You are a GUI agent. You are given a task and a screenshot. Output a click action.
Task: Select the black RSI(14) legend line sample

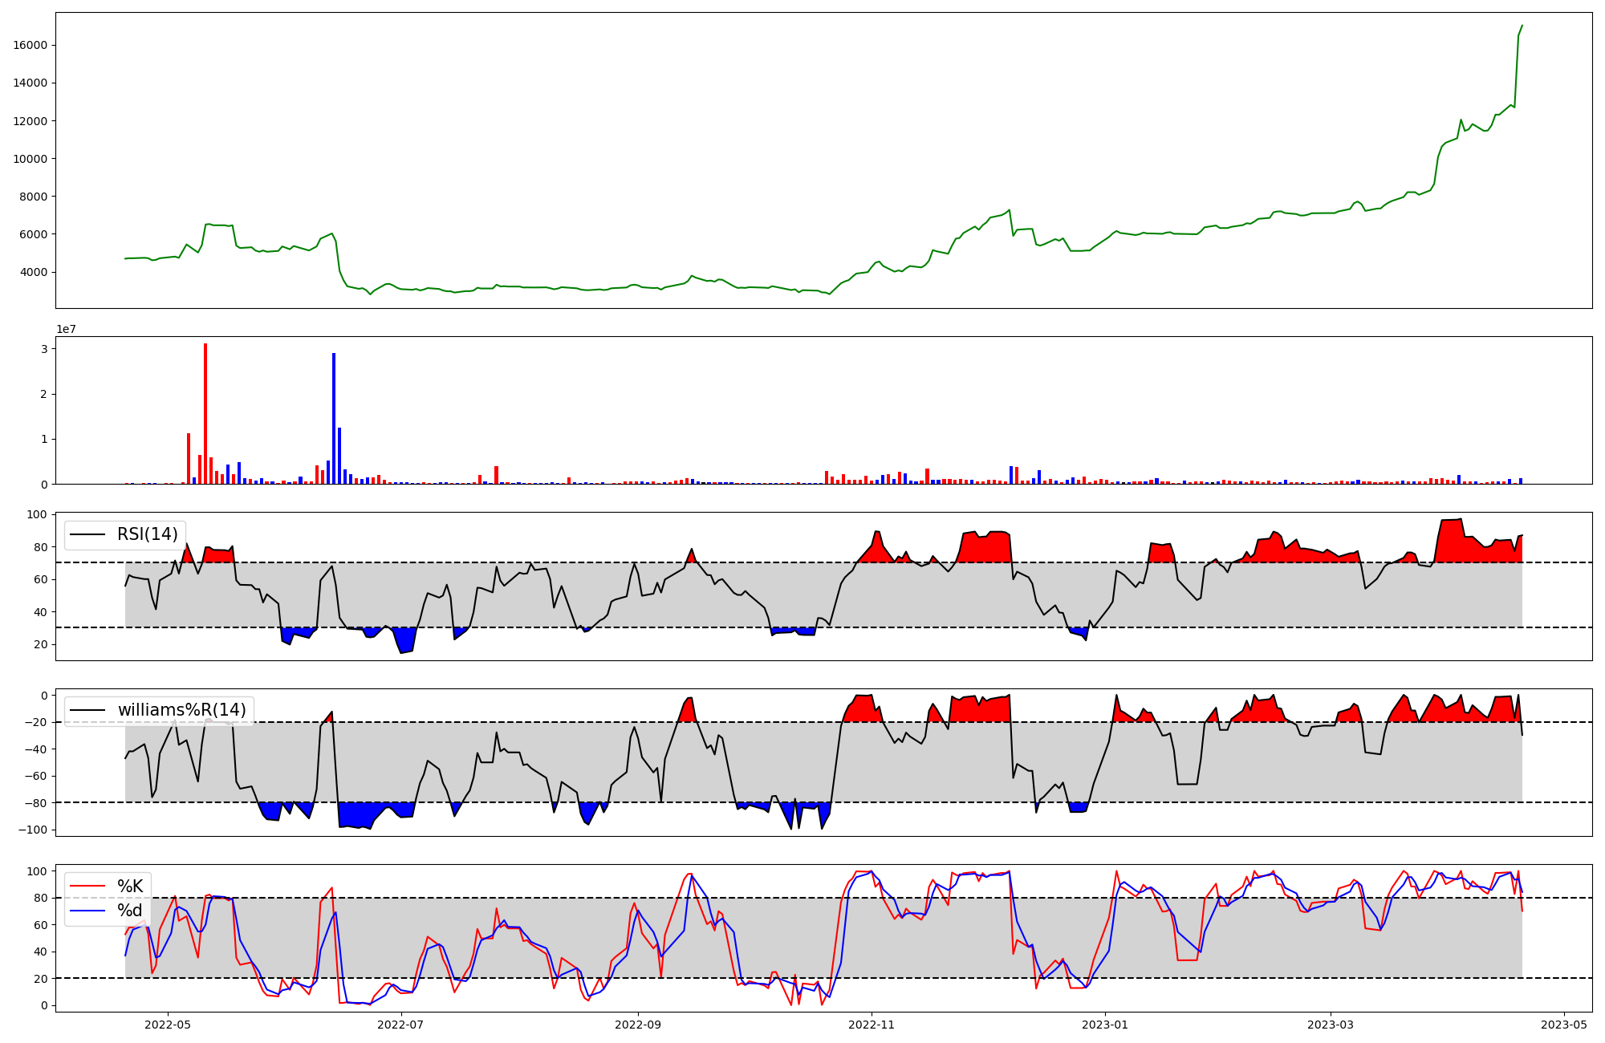pyautogui.click(x=88, y=534)
